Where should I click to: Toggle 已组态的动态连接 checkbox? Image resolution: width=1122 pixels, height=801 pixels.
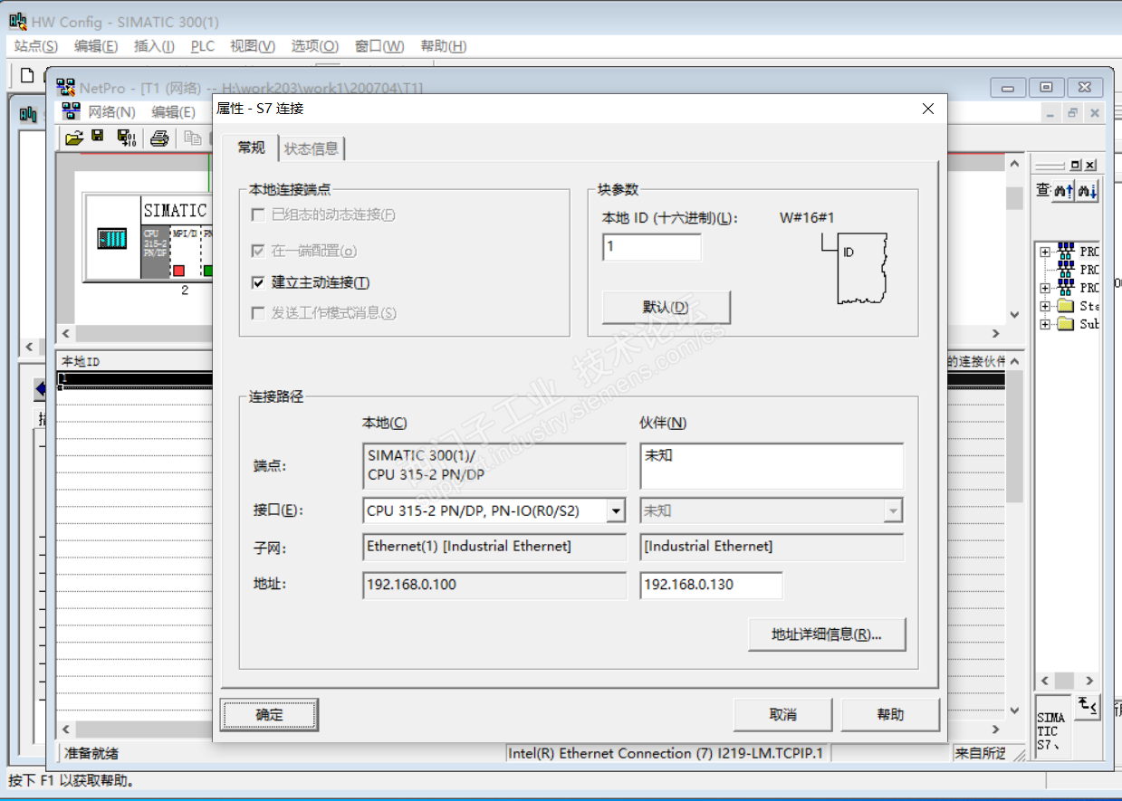(257, 215)
